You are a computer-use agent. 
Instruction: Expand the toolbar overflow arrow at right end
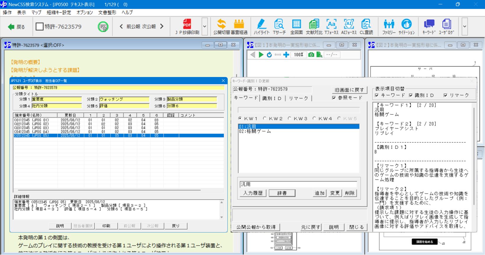[465, 26]
